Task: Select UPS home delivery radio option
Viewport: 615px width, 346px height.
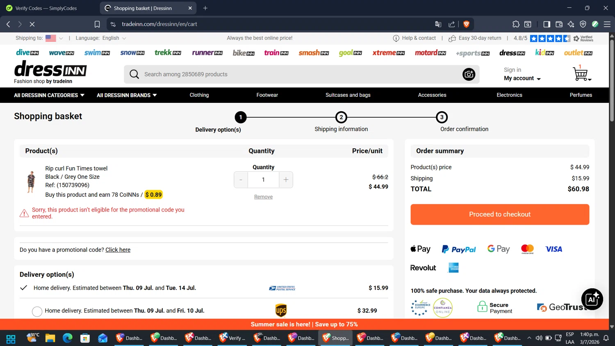Action: click(x=37, y=311)
